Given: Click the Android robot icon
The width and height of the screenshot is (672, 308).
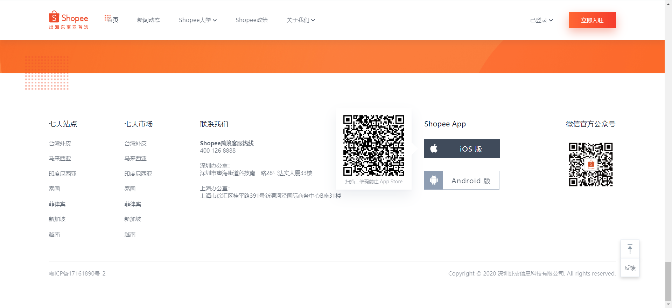Looking at the screenshot, I should point(434,180).
